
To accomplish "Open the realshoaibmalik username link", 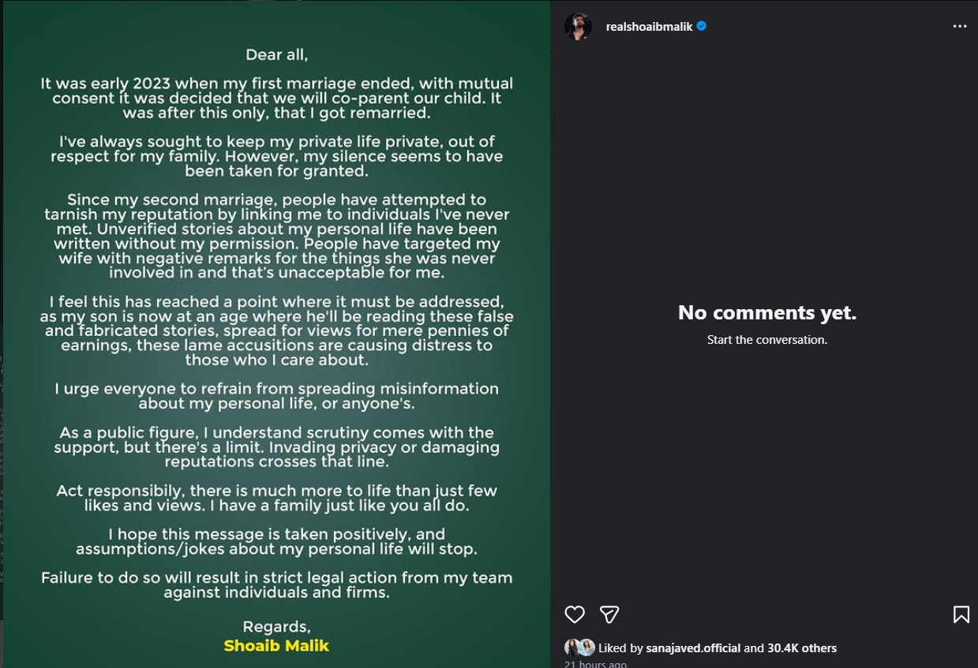I will click(x=649, y=27).
